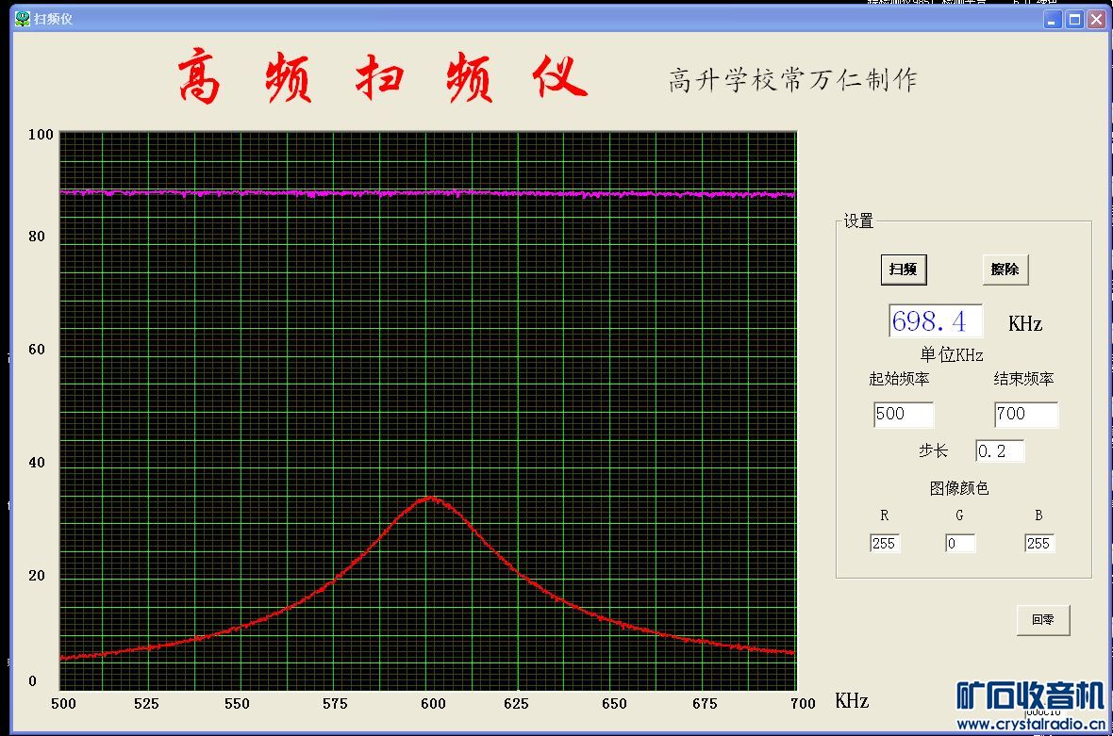Click the 矿石收音机 watermark logo
1113x736 pixels.
[x=1030, y=696]
